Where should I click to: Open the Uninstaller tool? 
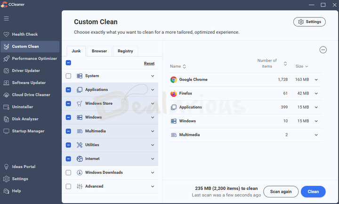(22, 107)
